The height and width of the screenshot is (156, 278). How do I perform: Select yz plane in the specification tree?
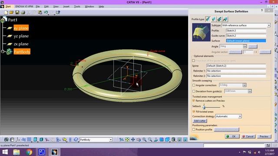pos(21,36)
